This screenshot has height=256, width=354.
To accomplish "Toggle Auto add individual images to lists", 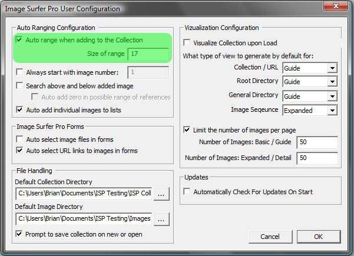I will point(19,110).
